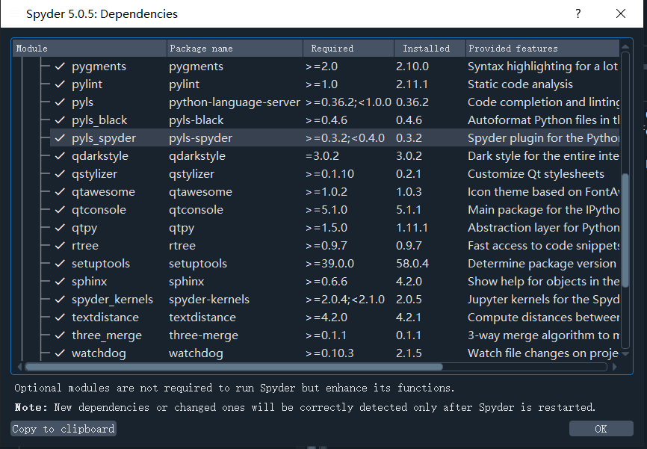Click the checkmark icon beside pylint
647x449 pixels.
coord(61,84)
